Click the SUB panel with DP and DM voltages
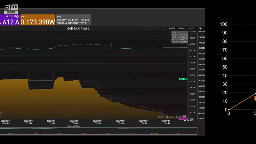Screen dimensions: 256x144 pos(73,20)
